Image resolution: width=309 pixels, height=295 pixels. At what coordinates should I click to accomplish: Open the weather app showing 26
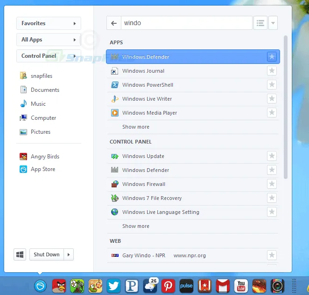point(150,286)
